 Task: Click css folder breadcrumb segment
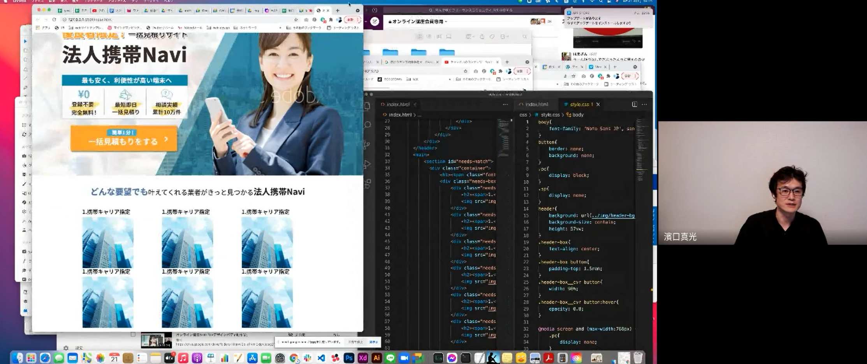[523, 115]
